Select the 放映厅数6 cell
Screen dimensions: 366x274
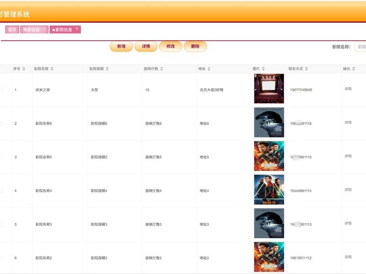point(153,123)
